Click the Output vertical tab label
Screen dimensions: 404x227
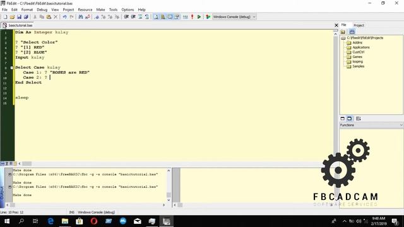(x=2, y=192)
